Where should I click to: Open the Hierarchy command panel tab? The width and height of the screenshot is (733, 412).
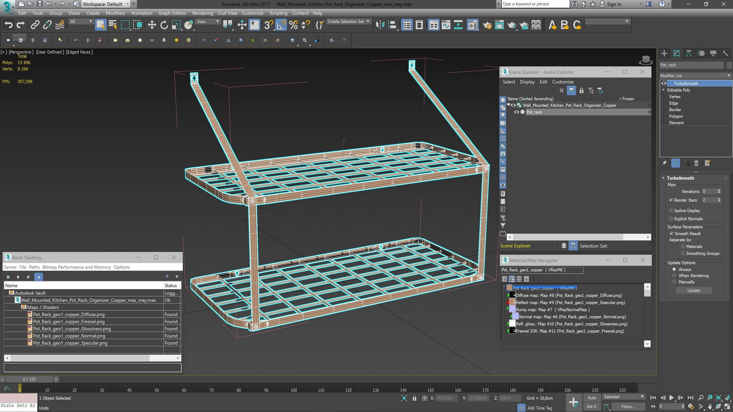tap(689, 53)
